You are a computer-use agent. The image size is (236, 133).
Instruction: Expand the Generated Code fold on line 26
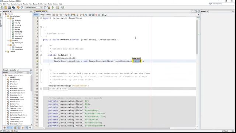click(x=41, y=89)
